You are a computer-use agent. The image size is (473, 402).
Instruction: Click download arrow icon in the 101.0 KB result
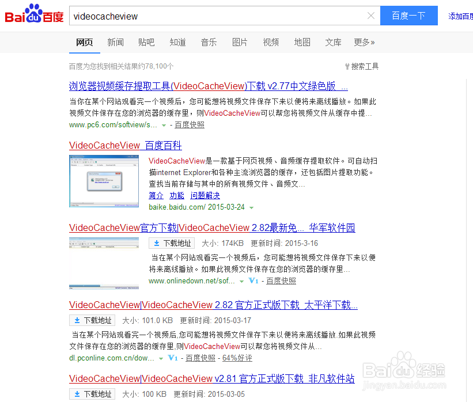(77, 320)
